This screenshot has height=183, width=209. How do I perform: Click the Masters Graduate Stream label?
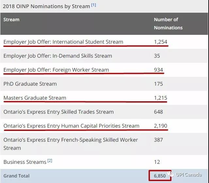tap(35, 98)
